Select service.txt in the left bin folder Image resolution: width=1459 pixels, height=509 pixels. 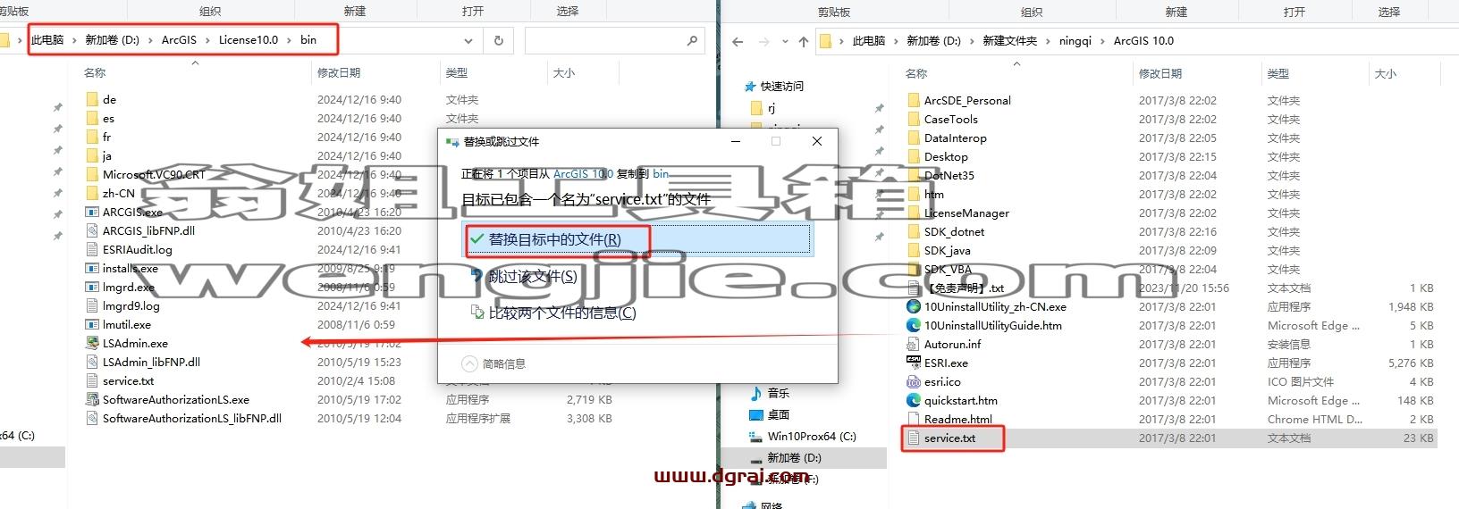128,380
